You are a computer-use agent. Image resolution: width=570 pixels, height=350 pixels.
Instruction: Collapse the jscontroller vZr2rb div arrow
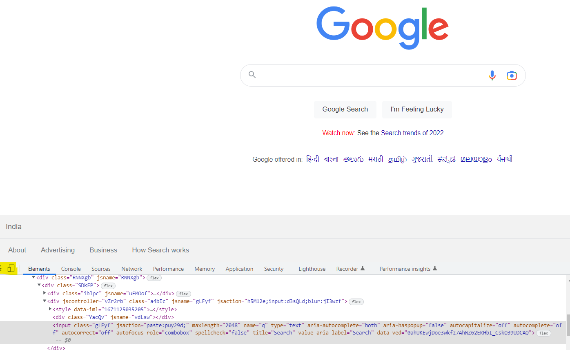click(x=45, y=301)
